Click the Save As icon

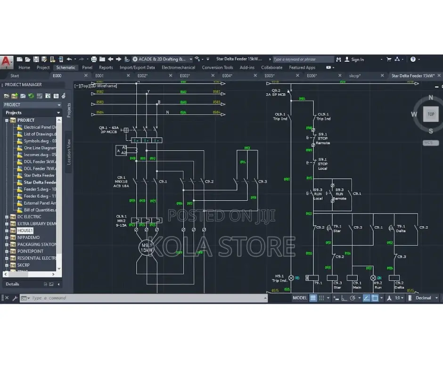44,59
